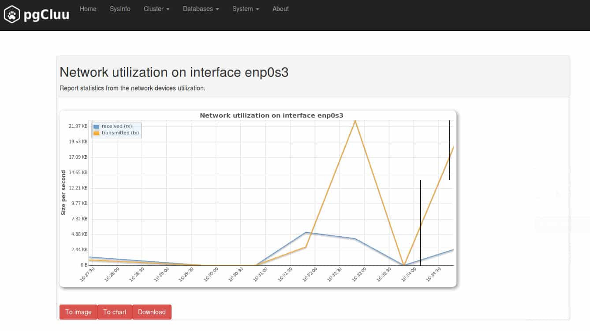Click the To chart button
Viewport: 590px width, 331px height.
(115, 312)
